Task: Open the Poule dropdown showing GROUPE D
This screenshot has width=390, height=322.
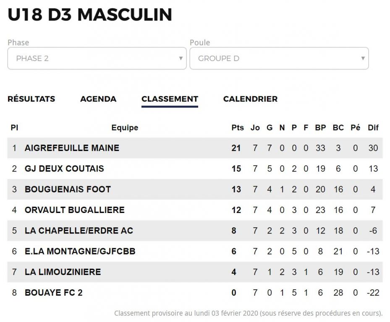Action: click(x=279, y=58)
